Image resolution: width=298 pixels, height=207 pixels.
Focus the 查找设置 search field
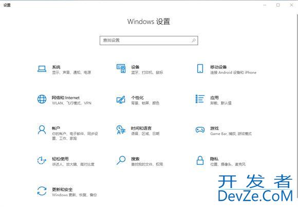(x=149, y=40)
